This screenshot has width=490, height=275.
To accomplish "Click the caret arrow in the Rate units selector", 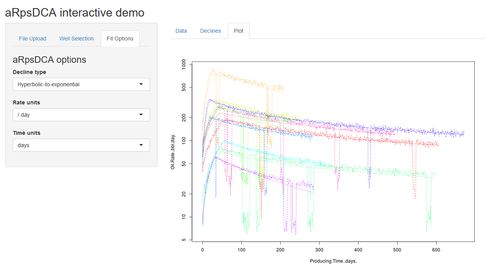I will pyautogui.click(x=141, y=114).
